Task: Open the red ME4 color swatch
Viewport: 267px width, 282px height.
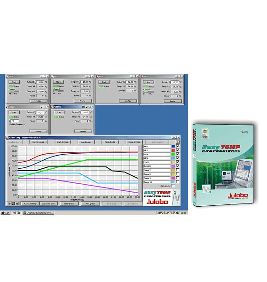Action: tap(173, 150)
